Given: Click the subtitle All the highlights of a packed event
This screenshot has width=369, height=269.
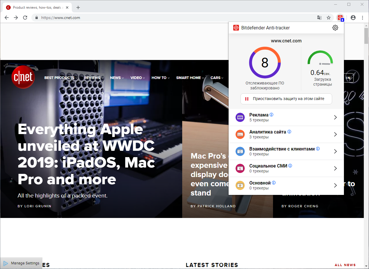Looking at the screenshot, I should (63, 195).
